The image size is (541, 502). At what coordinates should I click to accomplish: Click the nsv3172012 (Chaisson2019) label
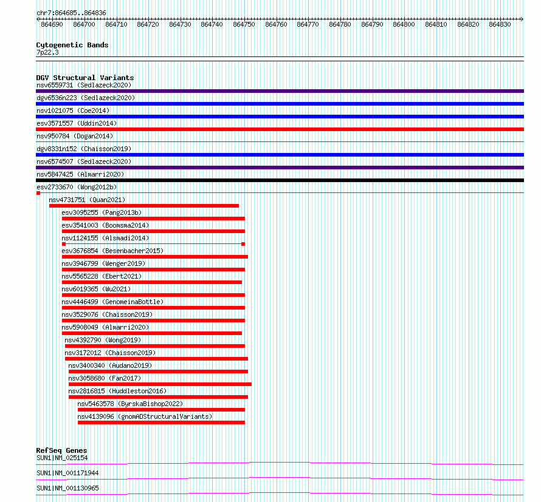tap(110, 353)
